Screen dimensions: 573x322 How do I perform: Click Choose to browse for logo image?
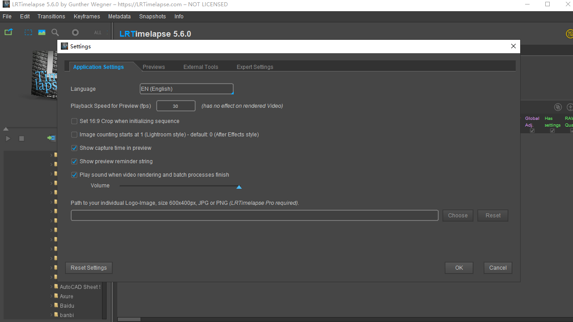click(458, 216)
